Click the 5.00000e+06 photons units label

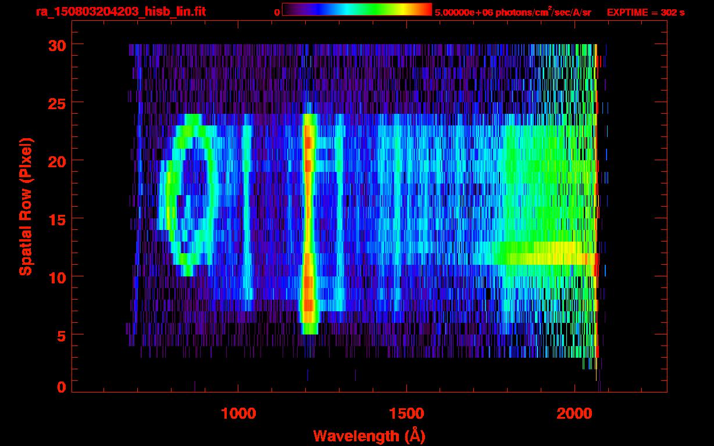[512, 12]
